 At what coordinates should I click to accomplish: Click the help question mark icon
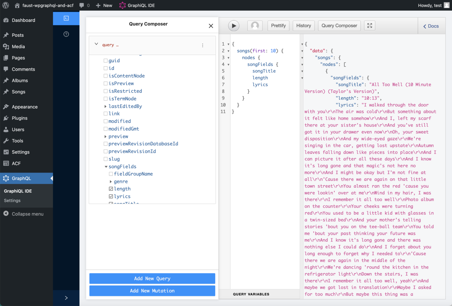66,34
